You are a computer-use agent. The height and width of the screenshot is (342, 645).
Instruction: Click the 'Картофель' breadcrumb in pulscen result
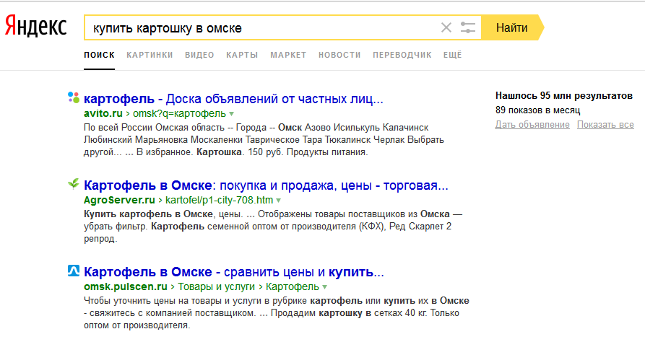click(293, 287)
